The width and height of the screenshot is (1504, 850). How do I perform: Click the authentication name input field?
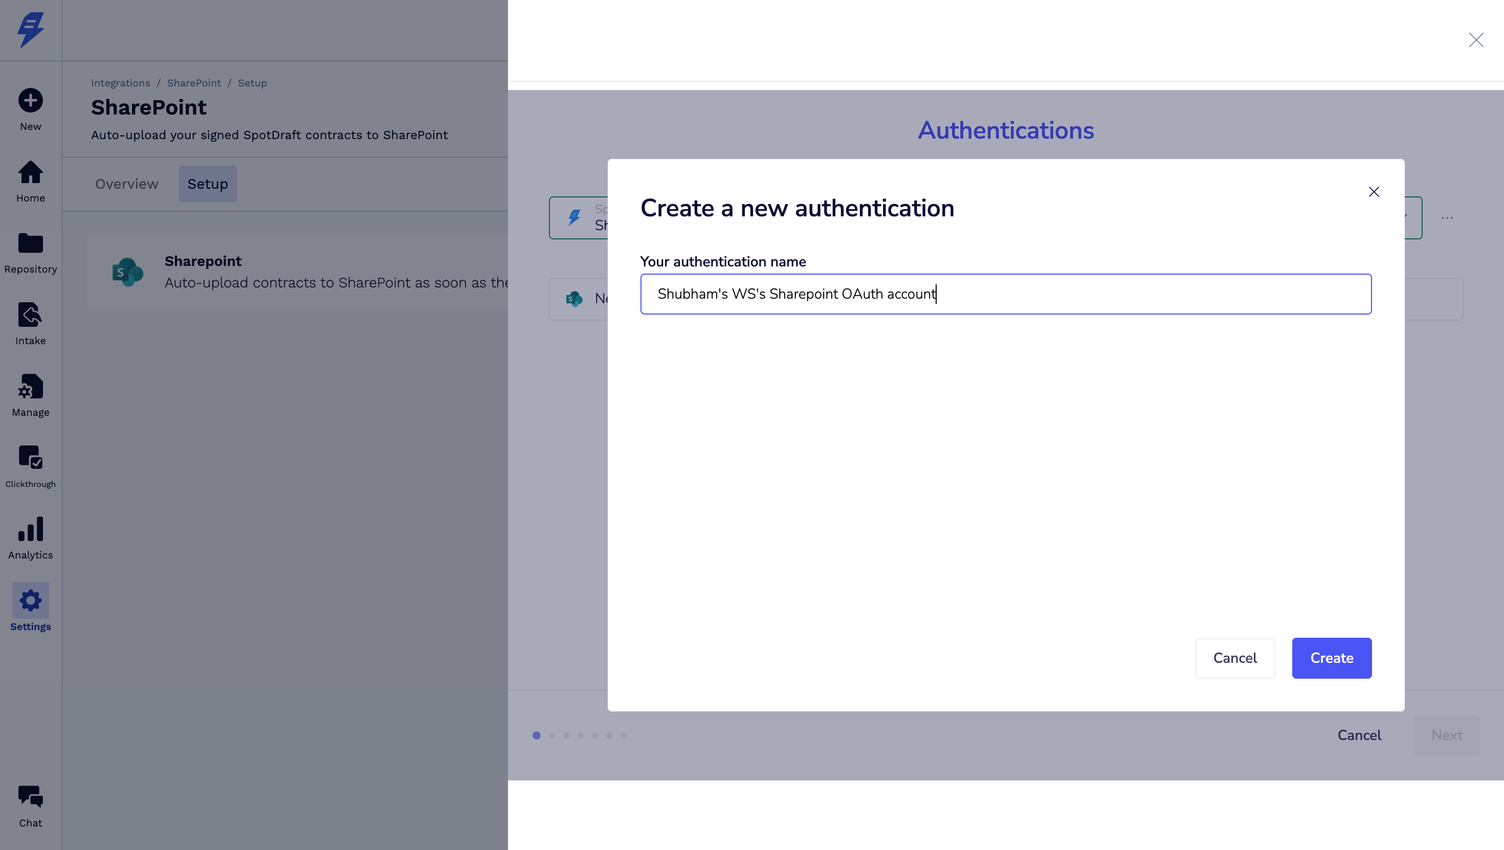coord(1005,294)
